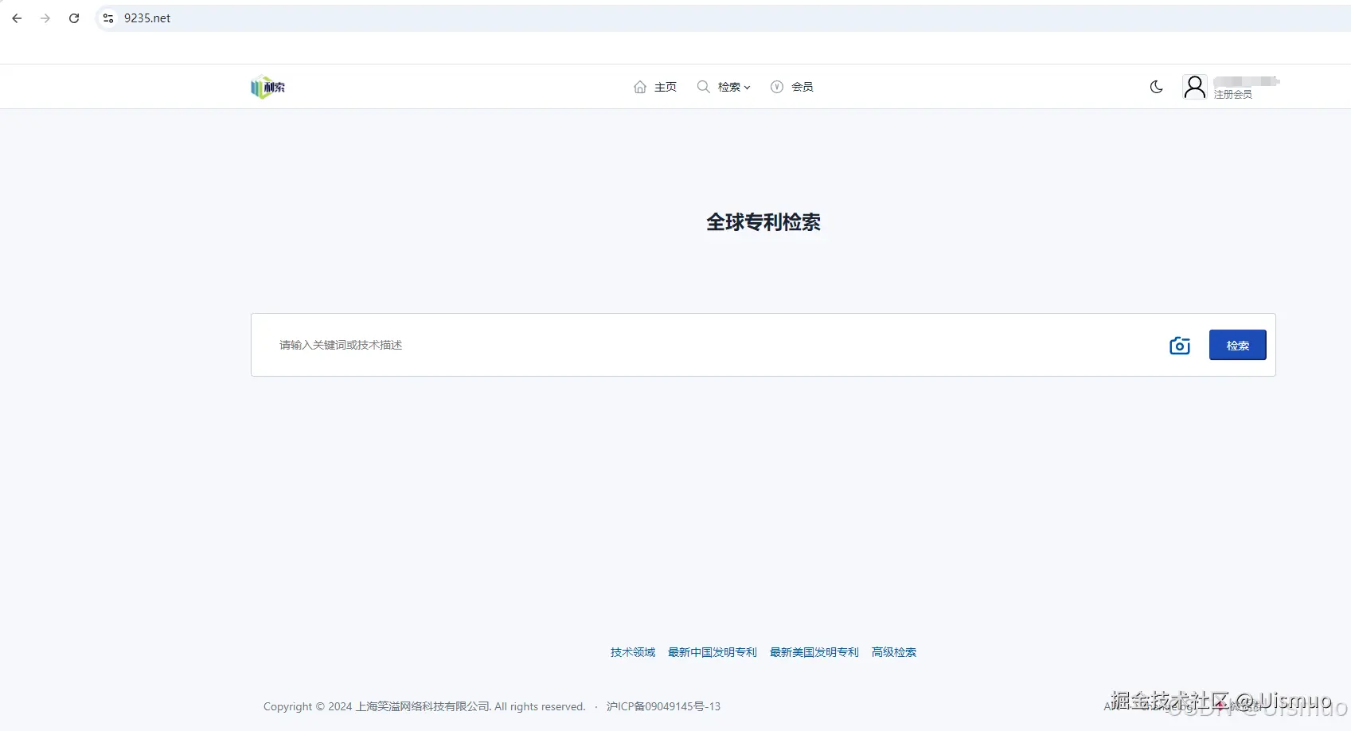The image size is (1351, 731).
Task: Open the 技术领域 footer link
Action: [x=631, y=651]
